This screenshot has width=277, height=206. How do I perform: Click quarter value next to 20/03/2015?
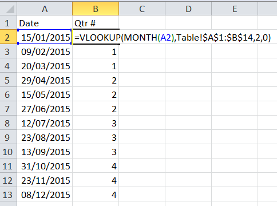(x=96, y=66)
